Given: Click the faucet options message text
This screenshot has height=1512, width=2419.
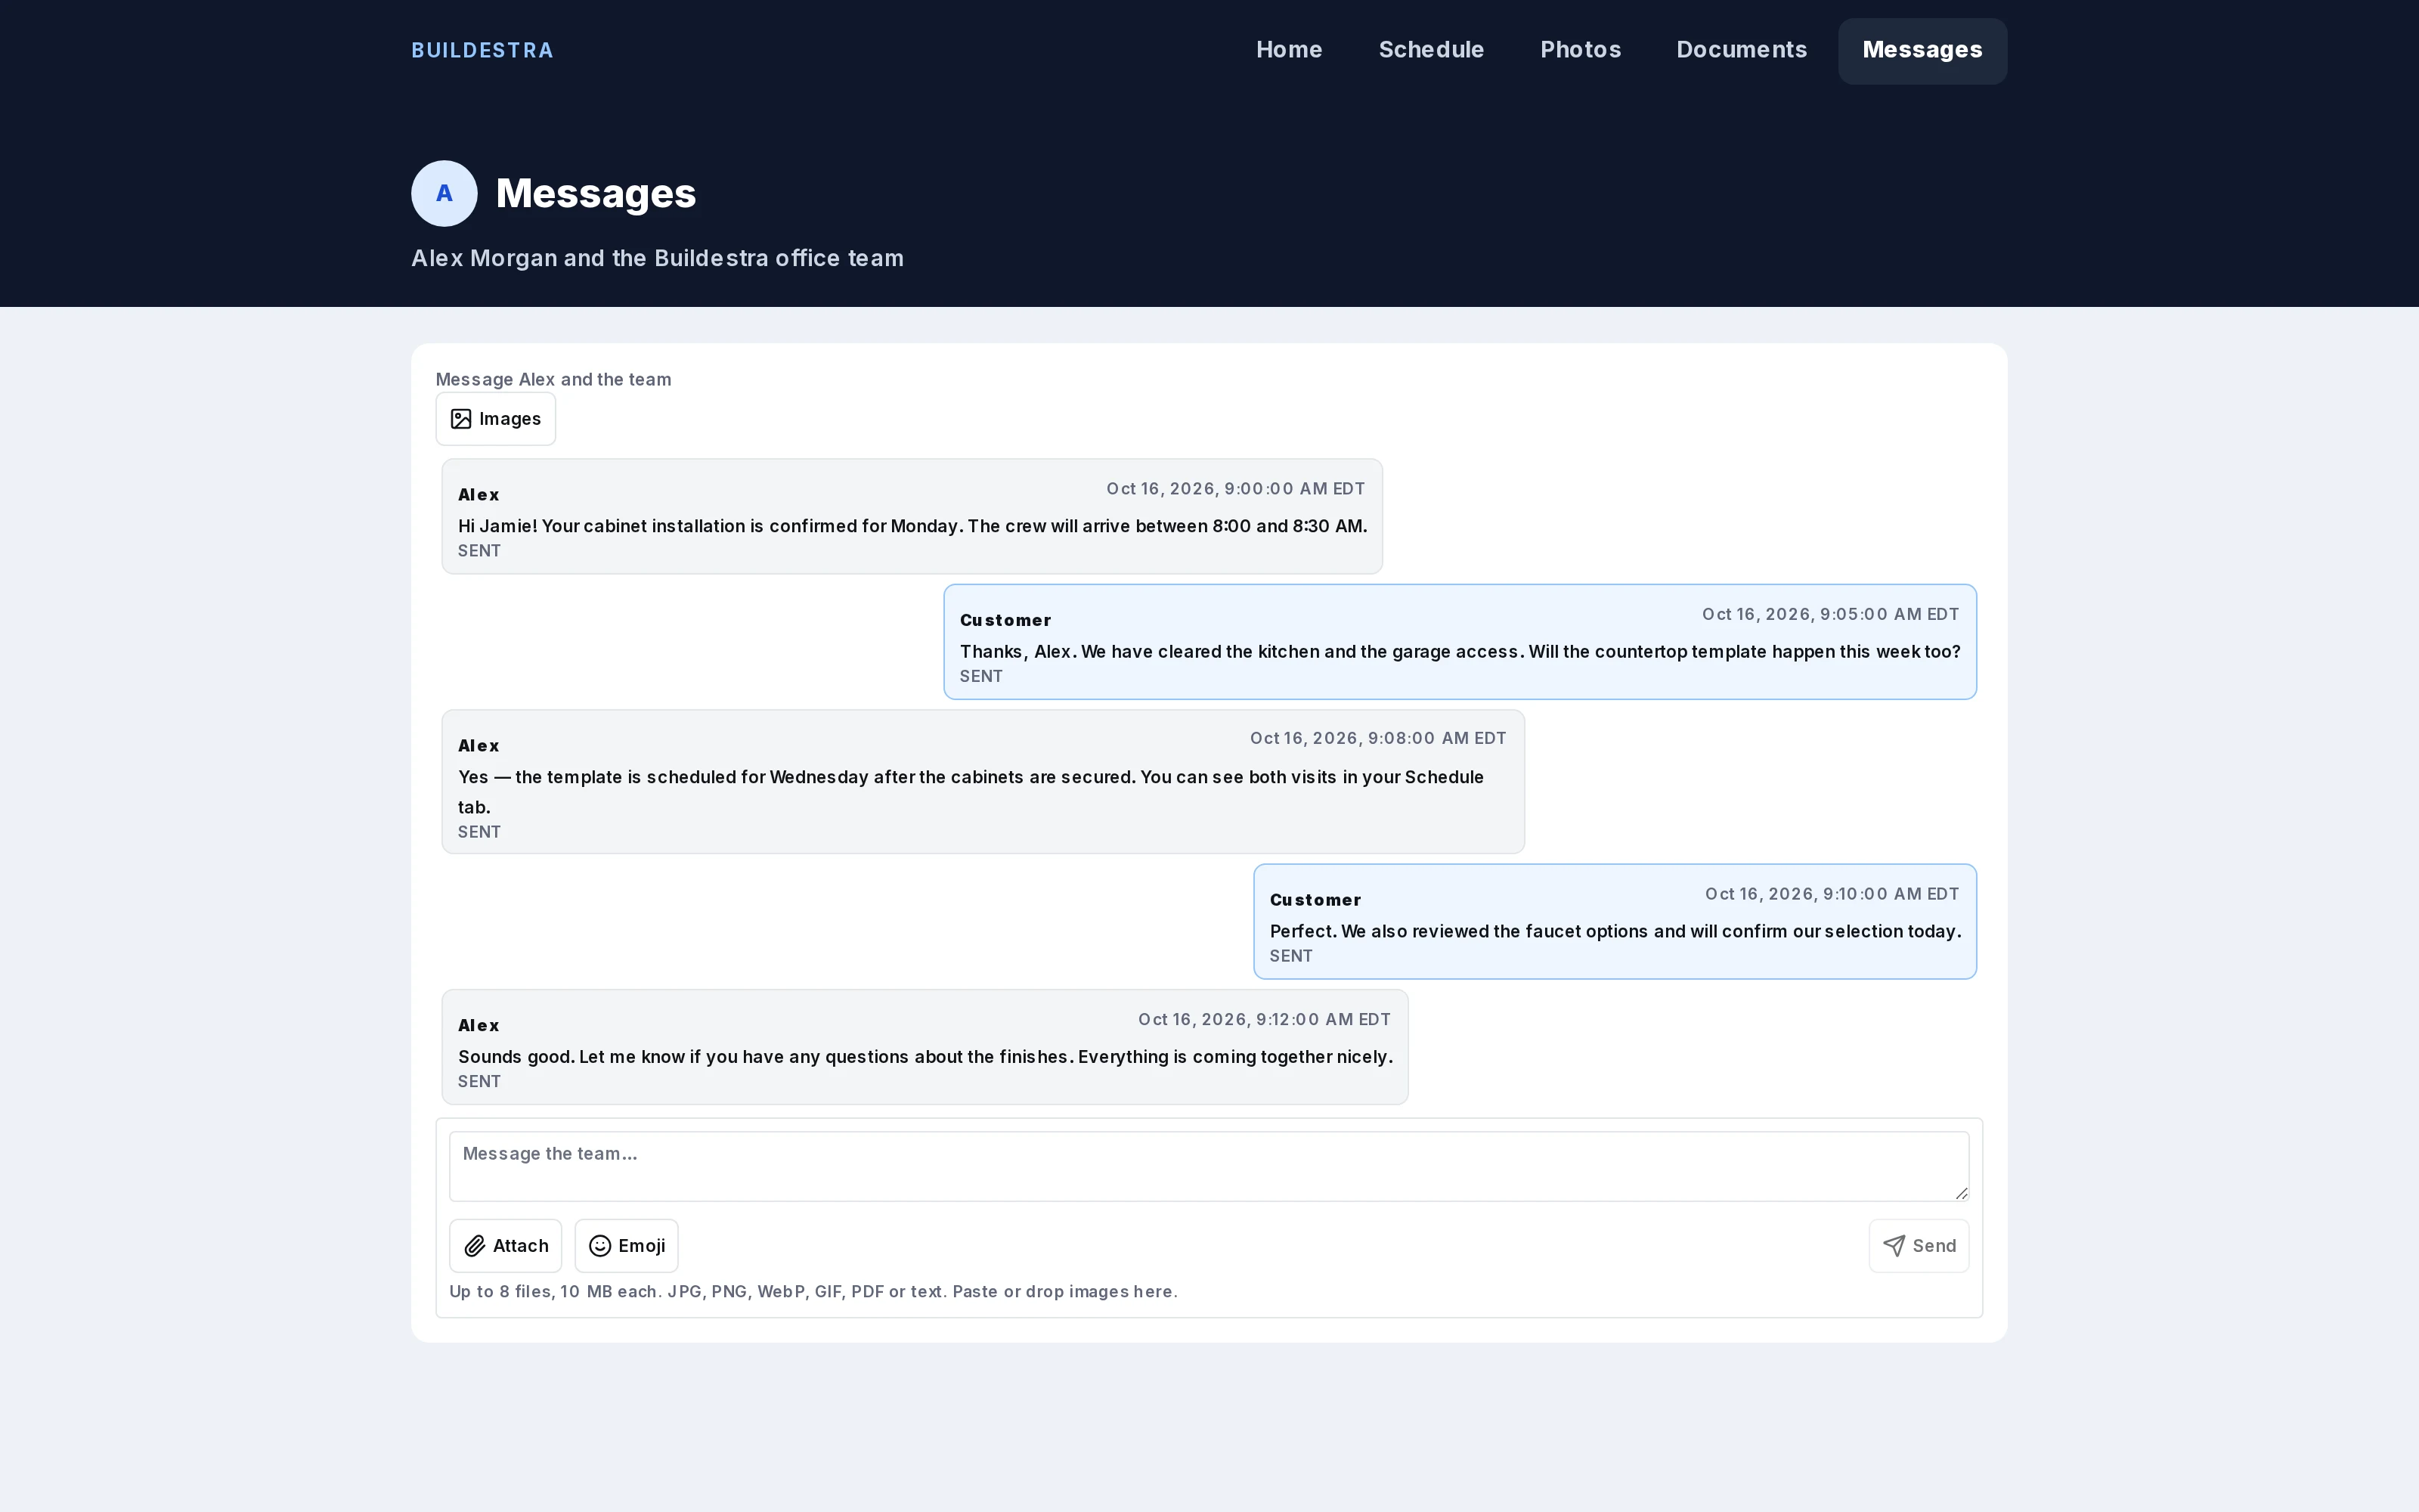Looking at the screenshot, I should coord(1615,931).
